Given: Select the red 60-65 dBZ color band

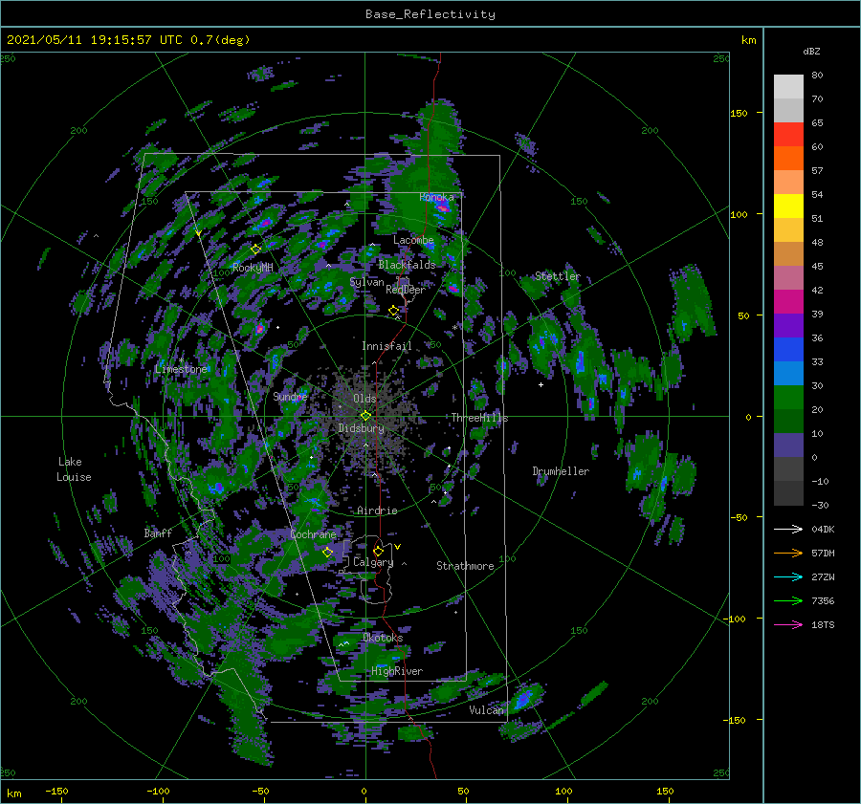Looking at the screenshot, I should (788, 135).
